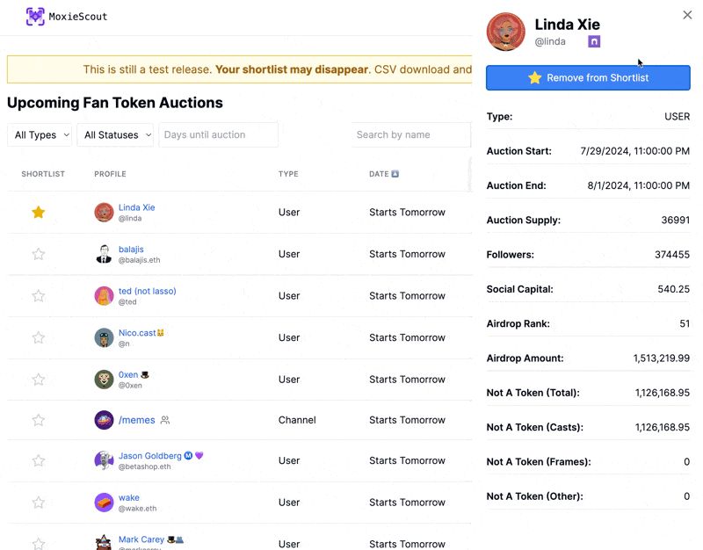703x550 pixels.
Task: Click the Search by name field
Action: point(410,135)
